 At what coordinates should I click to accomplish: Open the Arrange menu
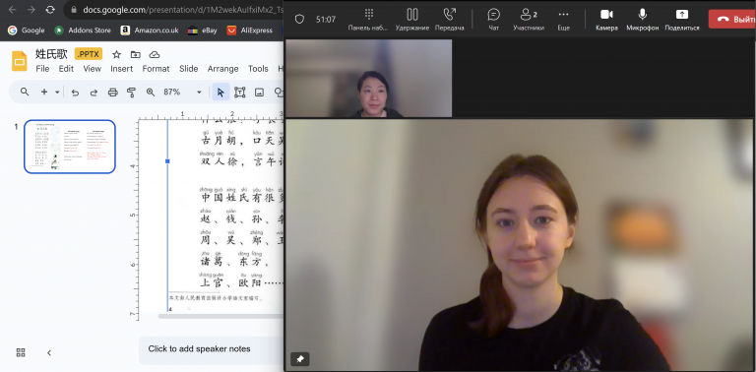point(222,69)
